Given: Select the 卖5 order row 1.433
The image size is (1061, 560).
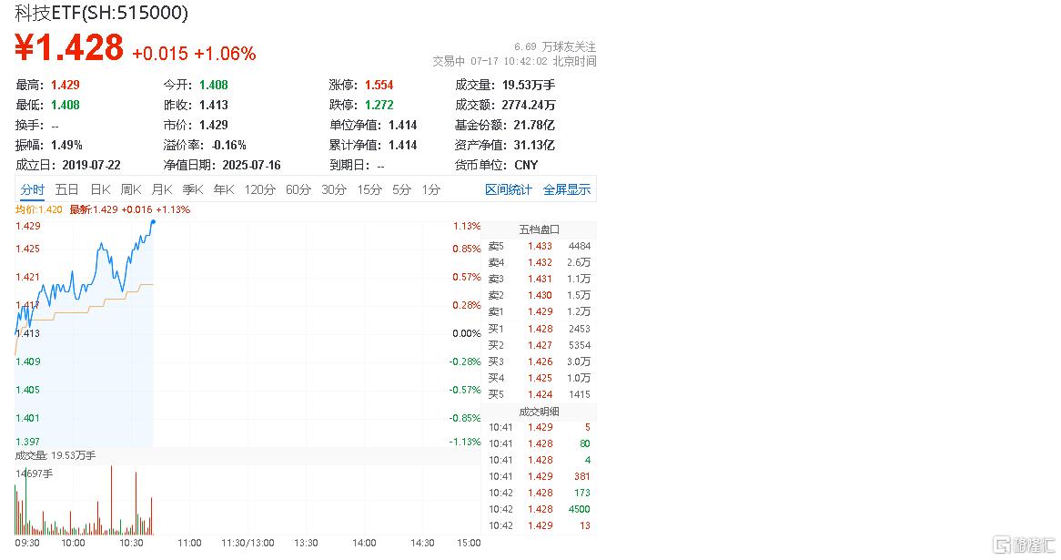Looking at the screenshot, I should tap(540, 246).
